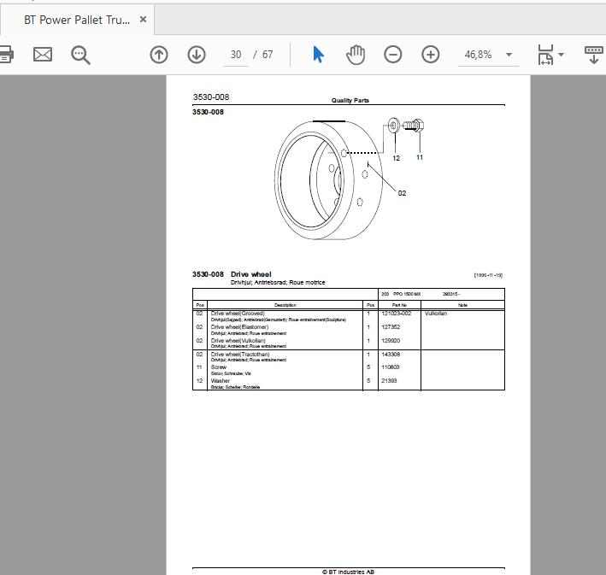Activate the hand pan tool
The height and width of the screenshot is (575, 606).
tap(356, 55)
